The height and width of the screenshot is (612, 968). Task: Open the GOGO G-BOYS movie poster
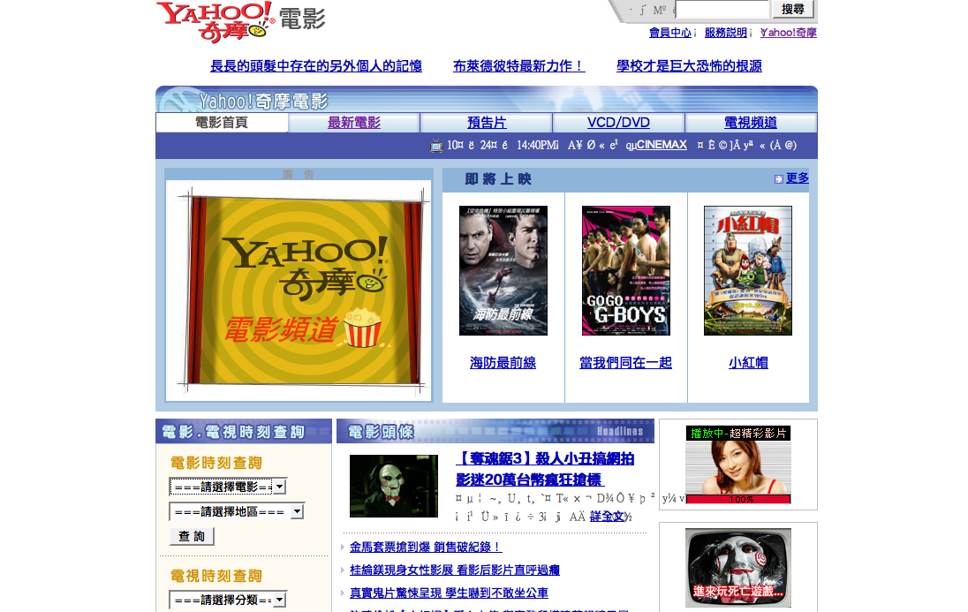[626, 270]
